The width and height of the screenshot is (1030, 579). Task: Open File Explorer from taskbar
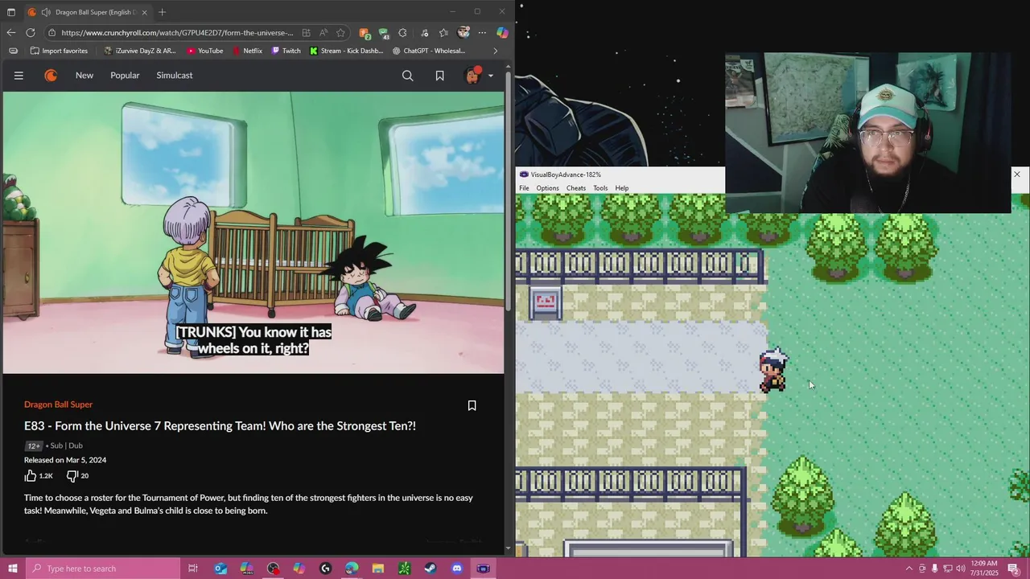click(378, 569)
